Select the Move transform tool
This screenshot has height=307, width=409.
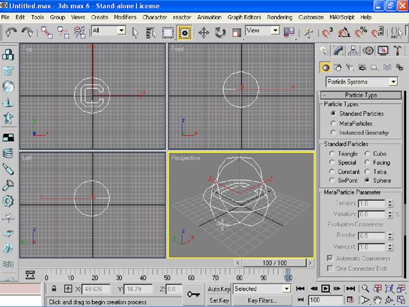(x=203, y=32)
